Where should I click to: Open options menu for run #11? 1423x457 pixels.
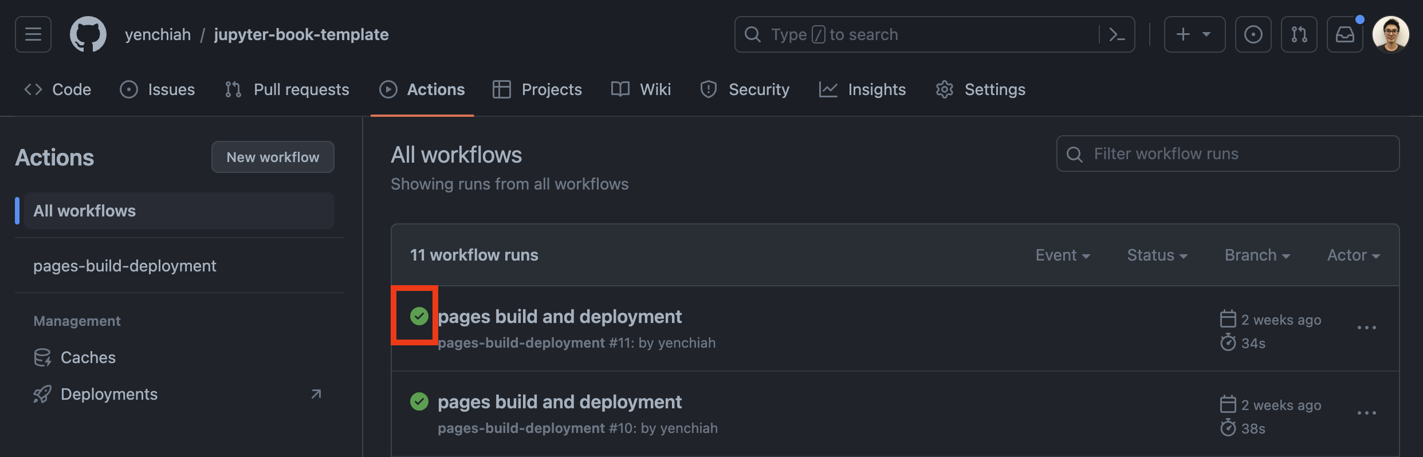click(1366, 328)
